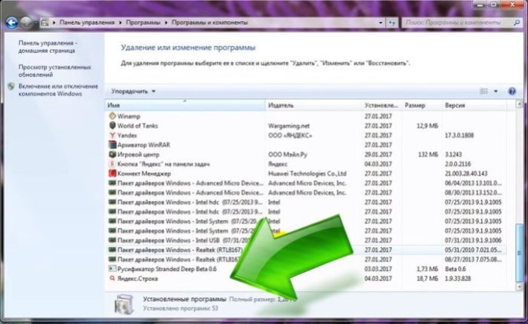Click version 21.003.28.40.143 cell
The width and height of the screenshot is (528, 324).
tap(466, 174)
